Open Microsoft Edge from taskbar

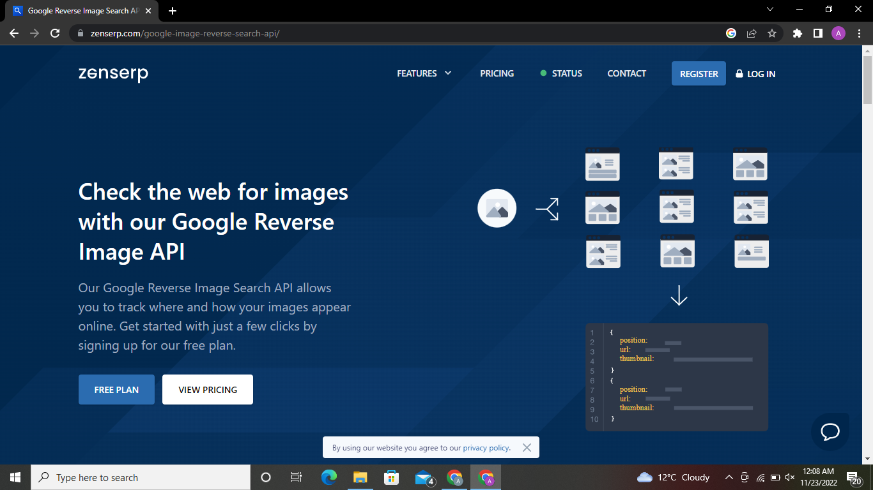(x=329, y=477)
